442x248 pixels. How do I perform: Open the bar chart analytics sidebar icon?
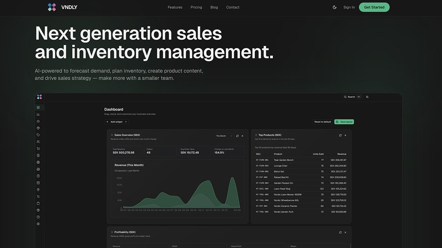38,114
